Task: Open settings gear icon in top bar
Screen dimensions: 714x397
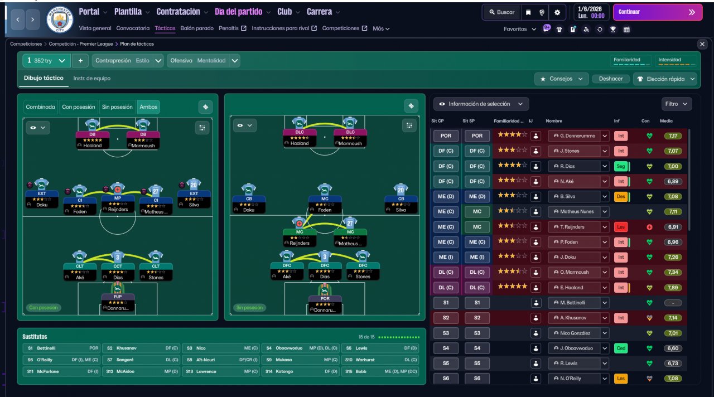Action: (557, 12)
